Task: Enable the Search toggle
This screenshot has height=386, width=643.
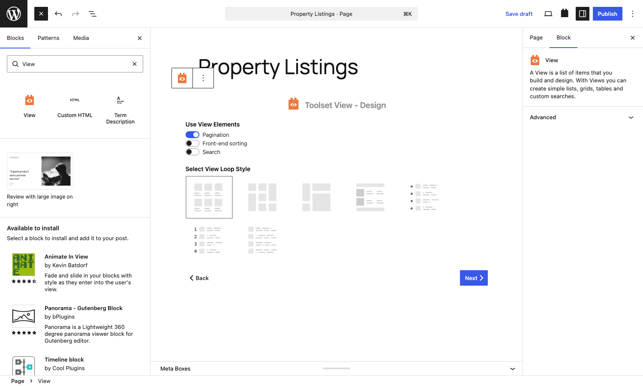Action: coord(192,152)
